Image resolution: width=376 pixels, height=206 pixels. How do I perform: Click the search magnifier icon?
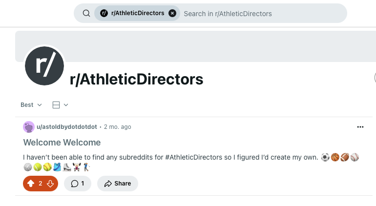pyautogui.click(x=86, y=13)
